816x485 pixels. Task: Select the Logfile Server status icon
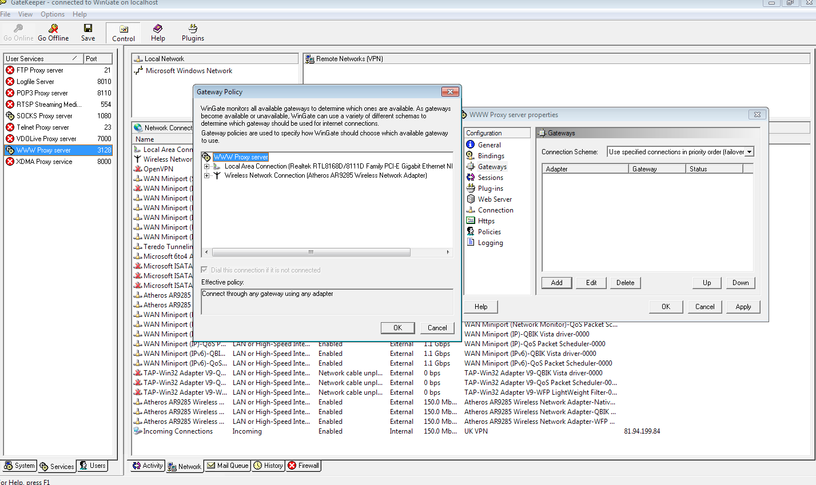tap(10, 82)
